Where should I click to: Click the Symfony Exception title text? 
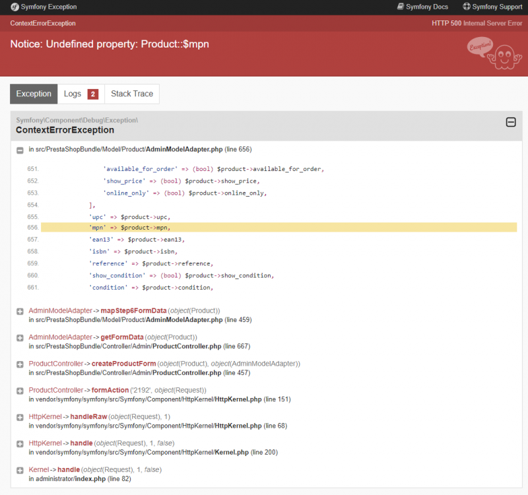tap(49, 7)
